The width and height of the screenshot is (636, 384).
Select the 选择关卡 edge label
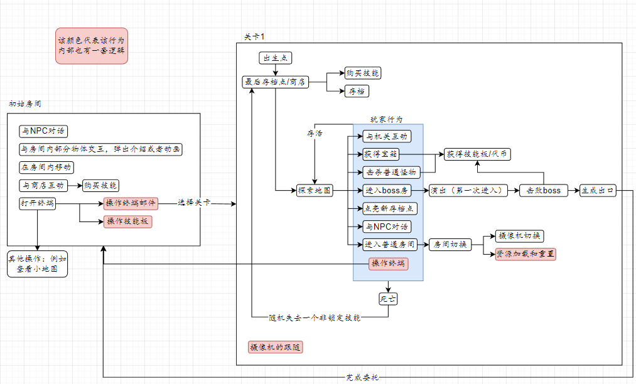pyautogui.click(x=194, y=202)
